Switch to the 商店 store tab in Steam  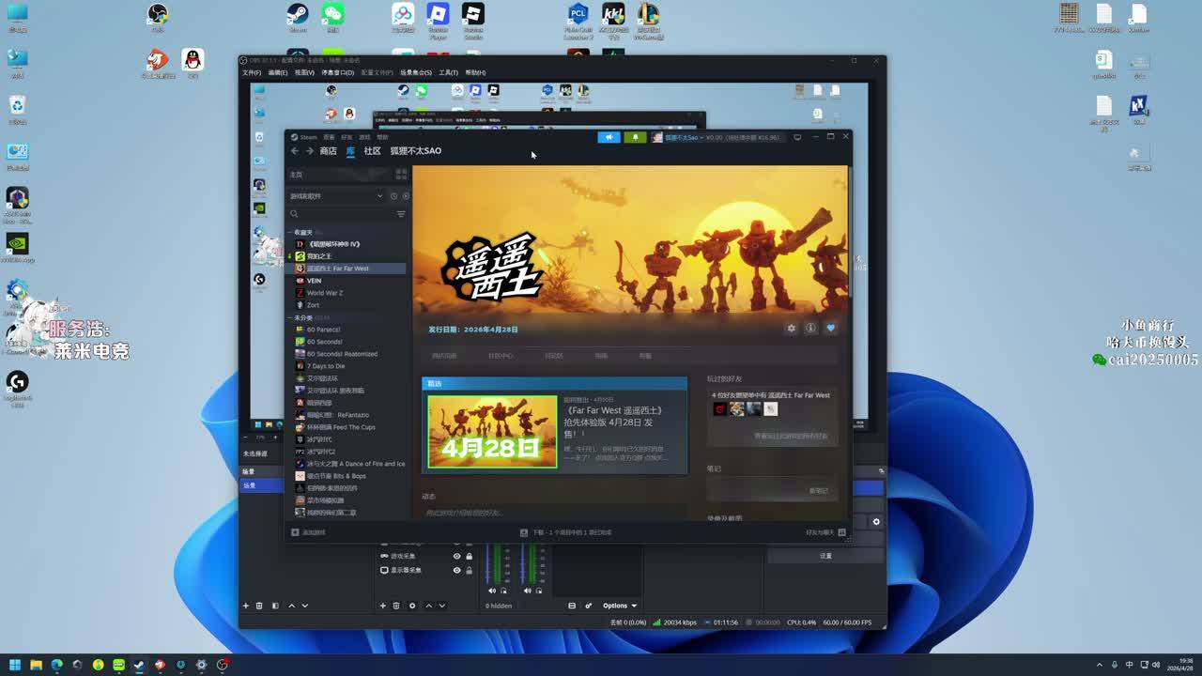[x=328, y=151]
